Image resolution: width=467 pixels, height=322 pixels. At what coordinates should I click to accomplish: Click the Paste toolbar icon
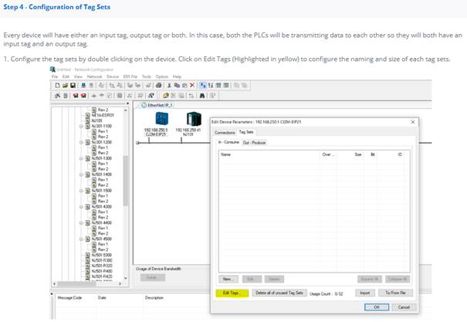click(184, 86)
